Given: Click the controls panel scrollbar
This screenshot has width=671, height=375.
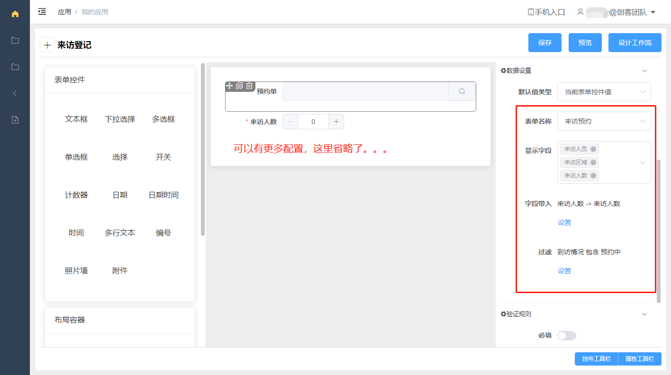Looking at the screenshot, I should click(x=203, y=149).
